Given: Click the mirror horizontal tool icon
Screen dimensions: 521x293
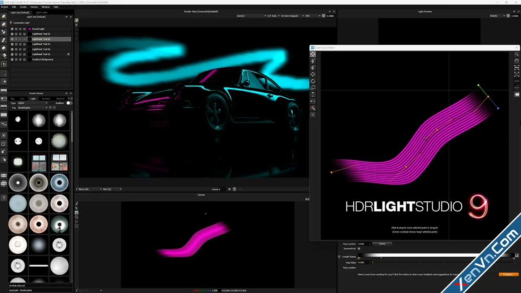Looking at the screenshot, I should 313,101.
